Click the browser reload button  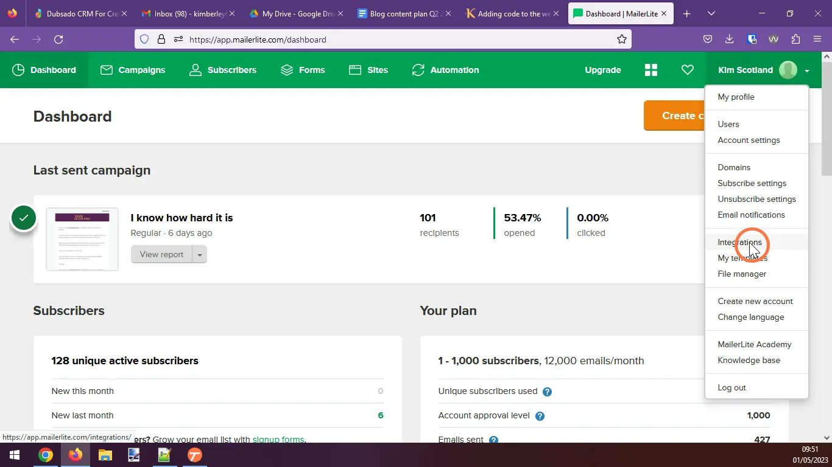pos(58,39)
